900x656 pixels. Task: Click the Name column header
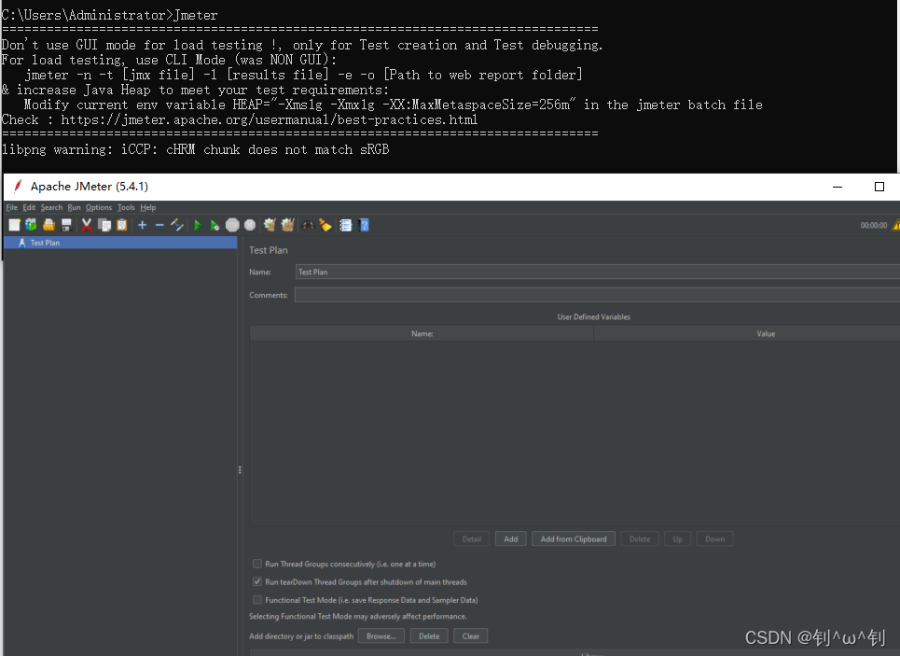(x=422, y=334)
